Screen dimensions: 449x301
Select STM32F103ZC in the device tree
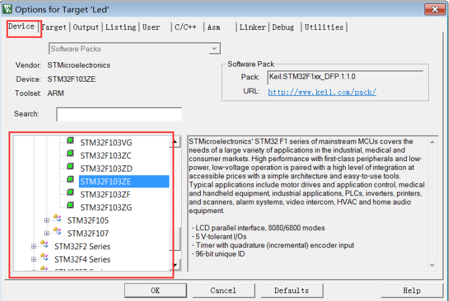106,156
